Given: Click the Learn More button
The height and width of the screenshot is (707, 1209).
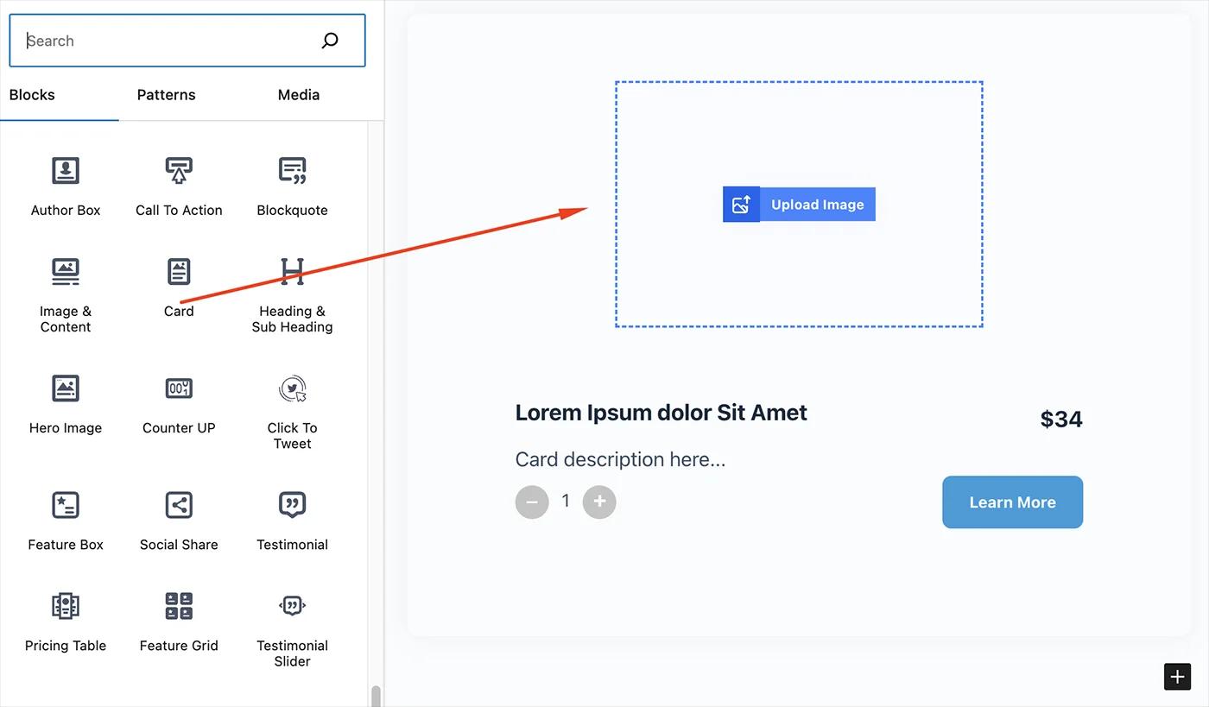Looking at the screenshot, I should [1012, 502].
